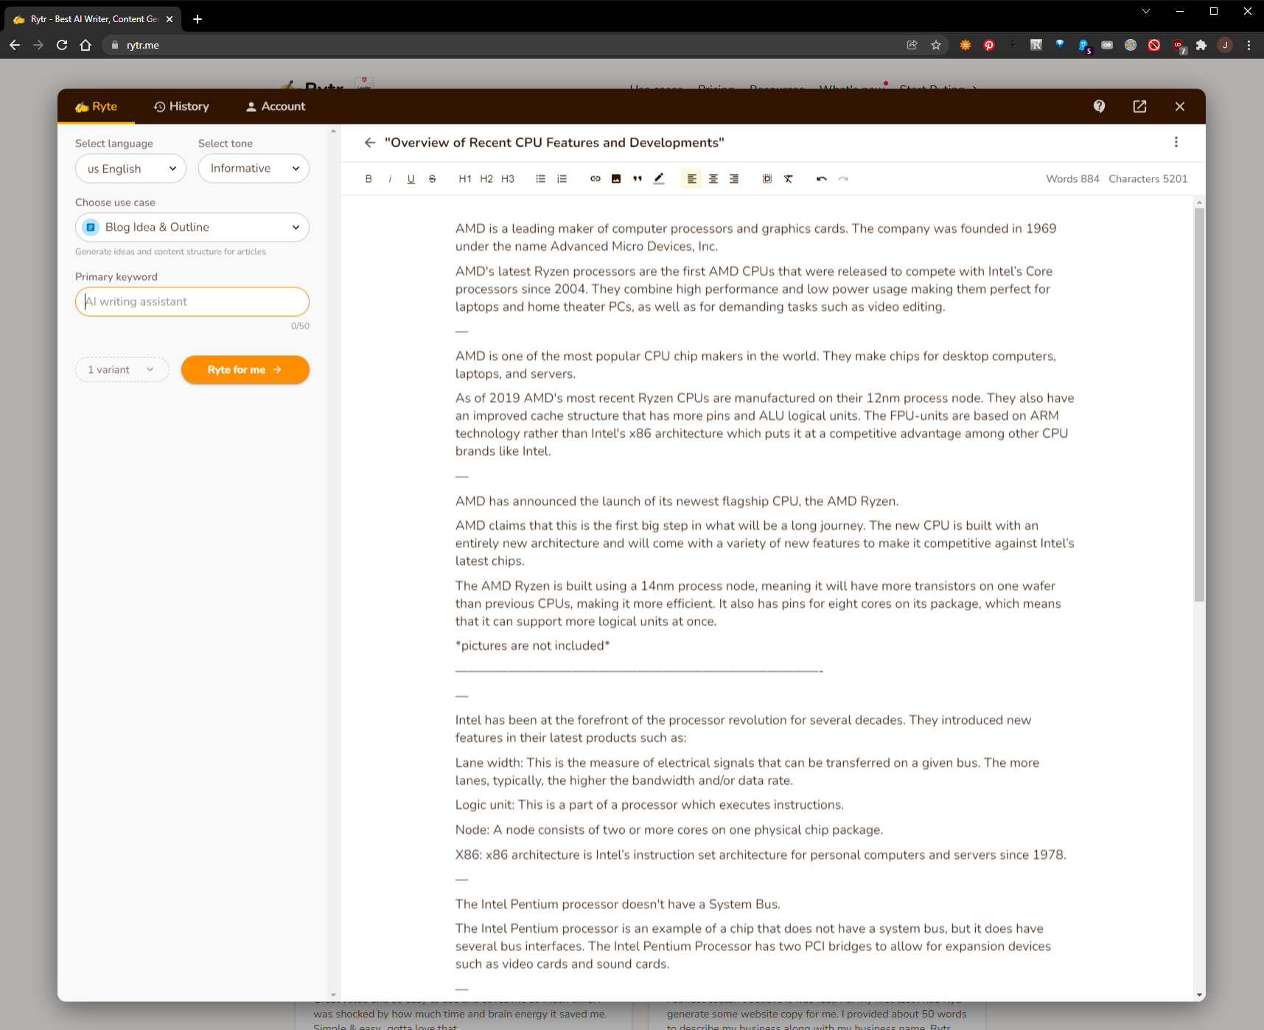
Task: Go back using the document title arrow
Action: pos(370,143)
